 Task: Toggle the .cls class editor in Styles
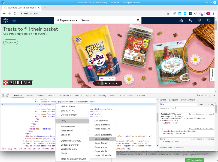[x=206, y=104]
